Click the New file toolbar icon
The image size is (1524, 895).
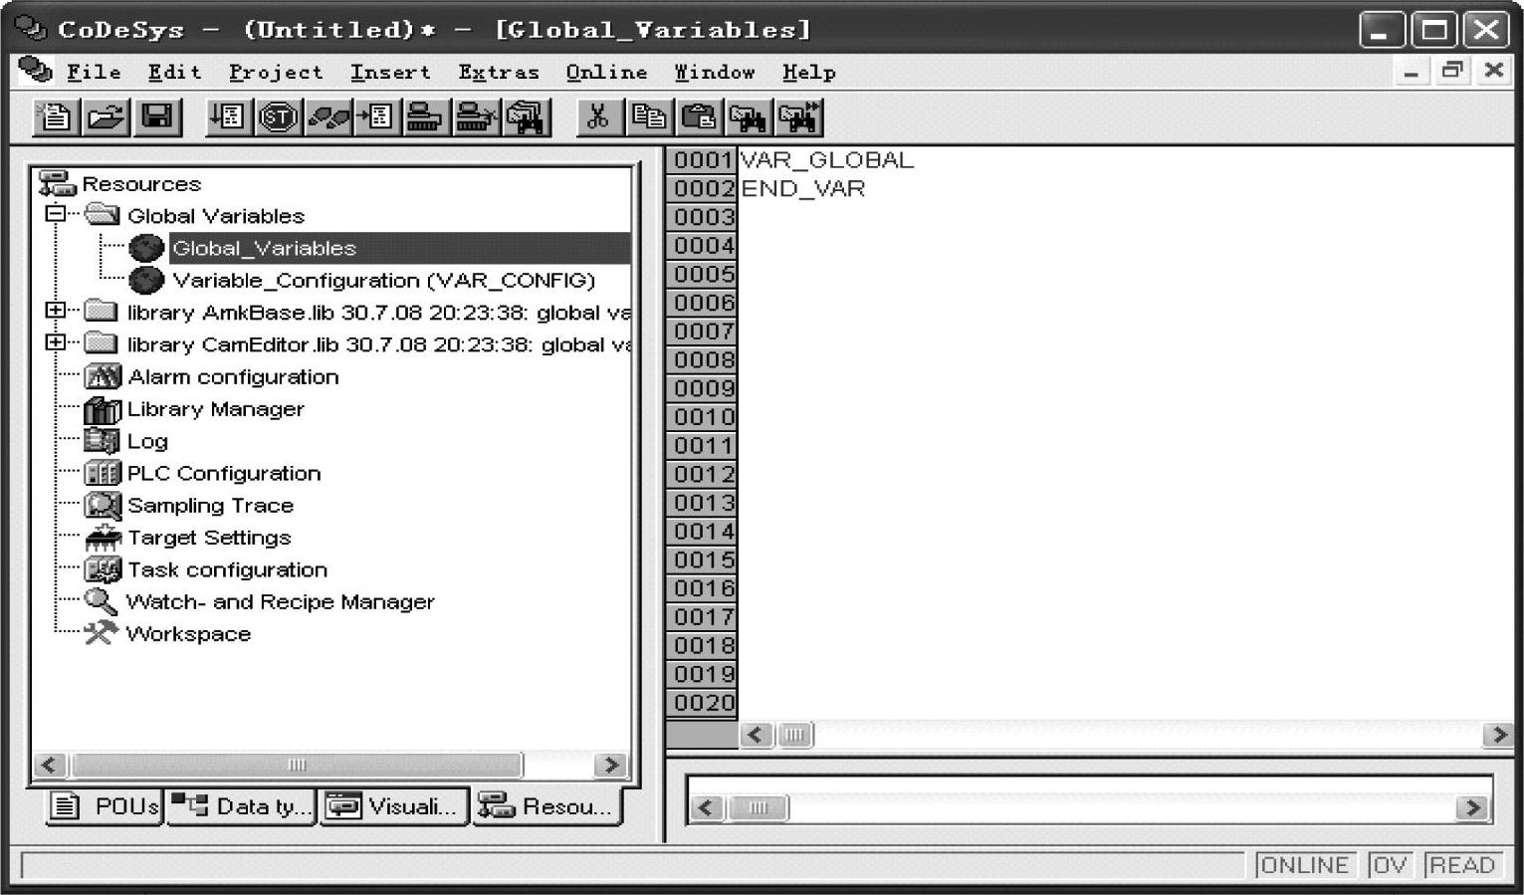[x=55, y=117]
